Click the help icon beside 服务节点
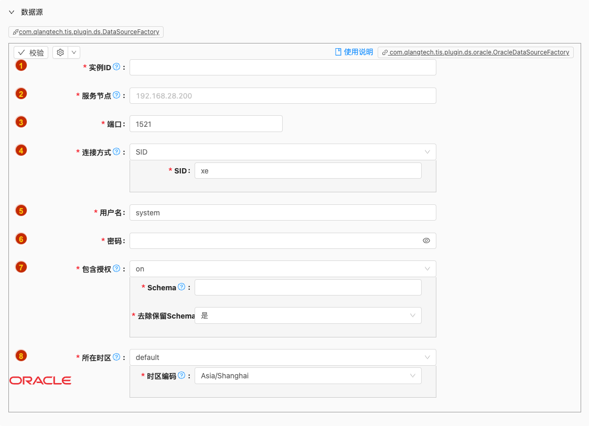Viewport: 589px width, 426px height. 116,95
